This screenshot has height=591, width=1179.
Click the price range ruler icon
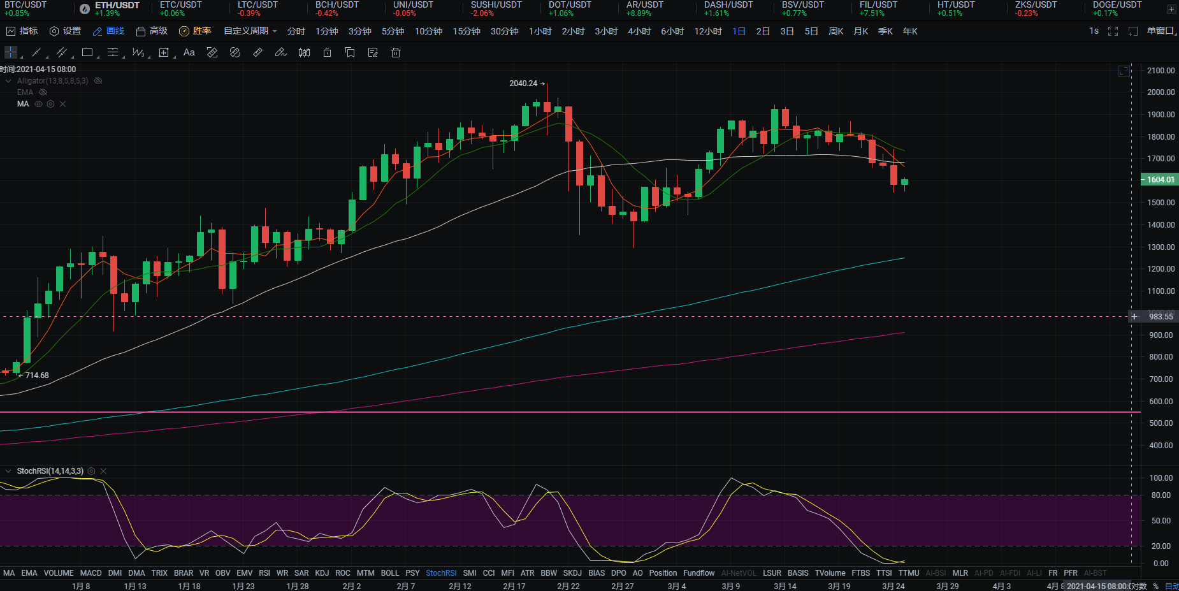(212, 52)
